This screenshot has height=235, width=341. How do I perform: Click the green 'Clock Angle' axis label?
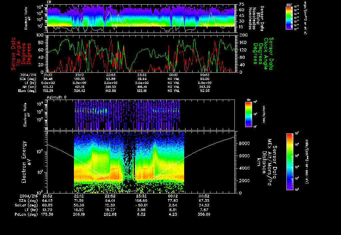266,54
